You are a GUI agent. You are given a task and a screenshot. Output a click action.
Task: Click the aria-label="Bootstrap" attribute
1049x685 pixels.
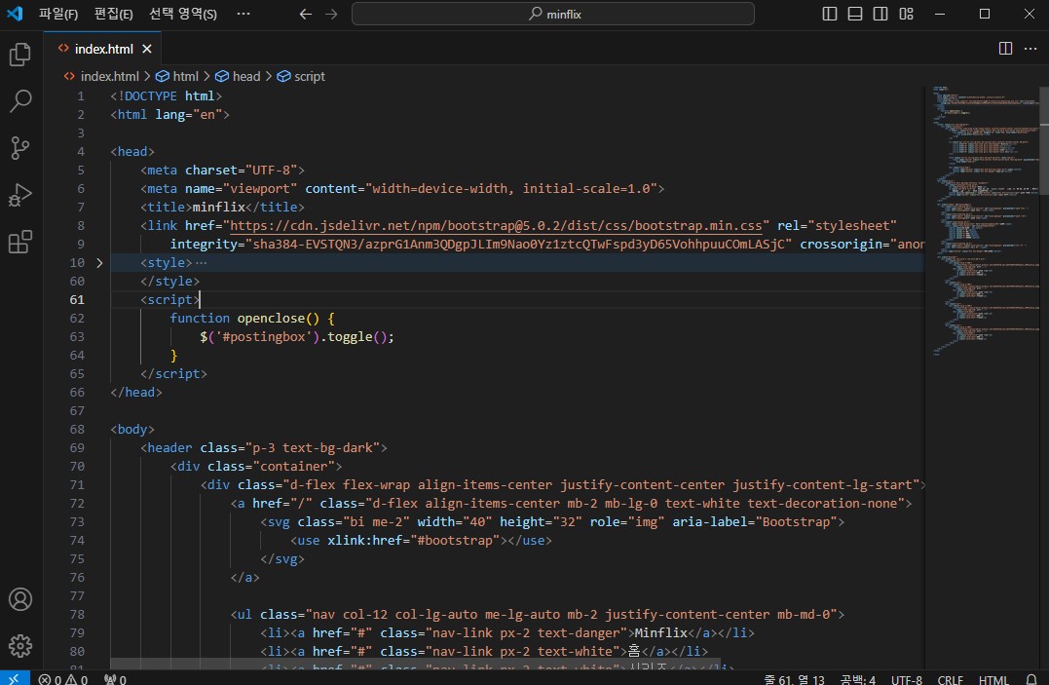pyautogui.click(x=755, y=521)
